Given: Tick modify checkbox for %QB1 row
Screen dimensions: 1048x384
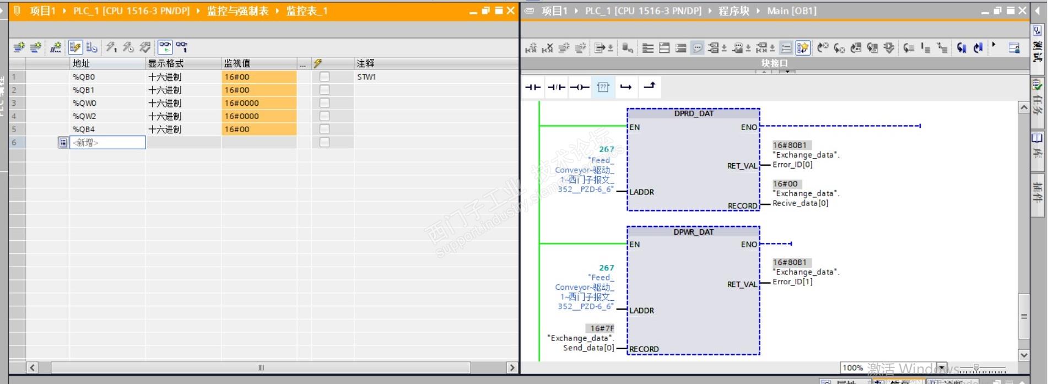Looking at the screenshot, I should click(325, 90).
